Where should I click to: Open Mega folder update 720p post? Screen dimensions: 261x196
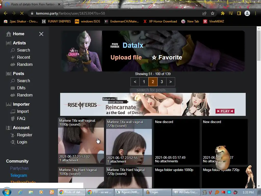[x=225, y=178]
